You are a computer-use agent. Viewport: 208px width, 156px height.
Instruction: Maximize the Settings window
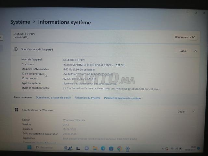[x=196, y=13]
